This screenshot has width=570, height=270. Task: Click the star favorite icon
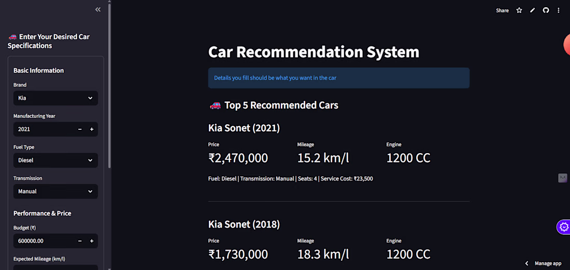point(519,10)
